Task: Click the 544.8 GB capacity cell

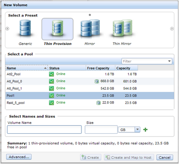Action: click(x=130, y=88)
